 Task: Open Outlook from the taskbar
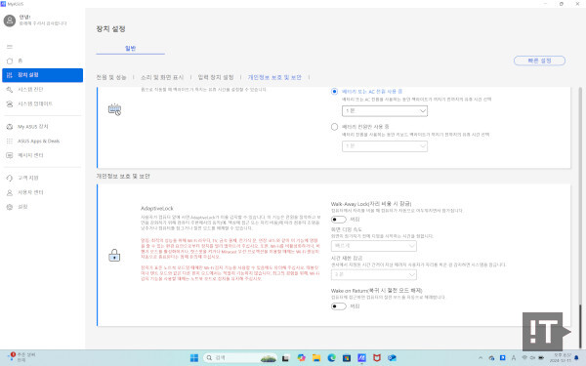point(392,358)
